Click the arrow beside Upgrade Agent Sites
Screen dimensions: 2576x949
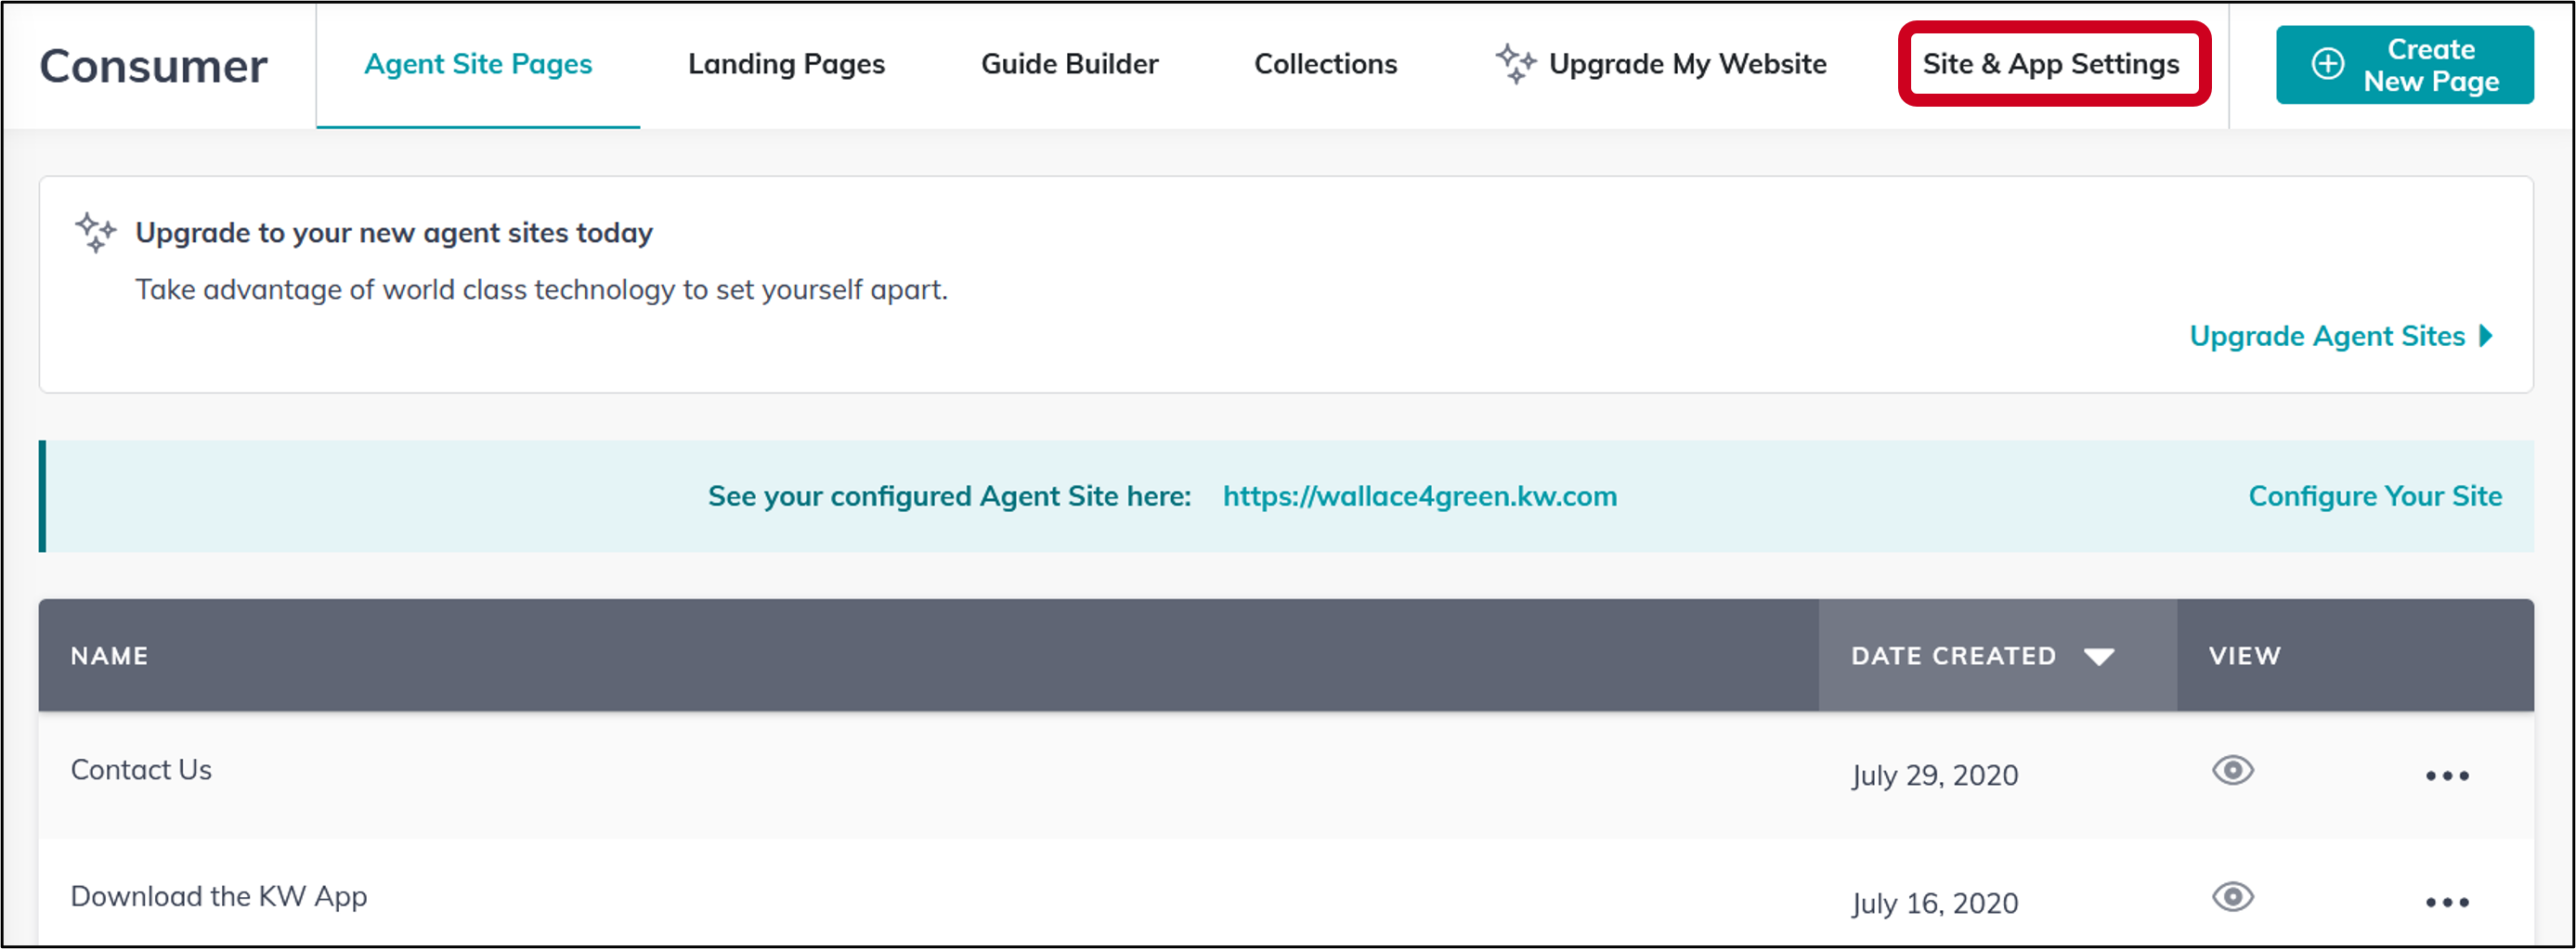click(x=2485, y=336)
